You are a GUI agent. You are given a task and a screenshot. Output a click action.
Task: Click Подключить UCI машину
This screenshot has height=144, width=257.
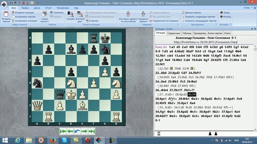coord(164,21)
